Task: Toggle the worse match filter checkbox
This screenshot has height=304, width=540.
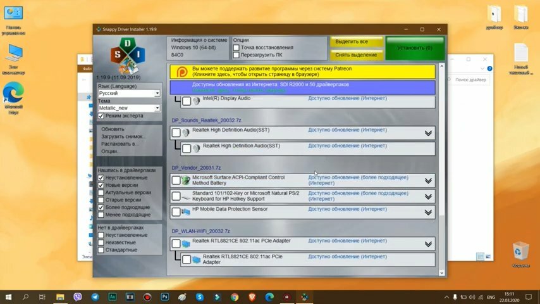Action: 101,215
